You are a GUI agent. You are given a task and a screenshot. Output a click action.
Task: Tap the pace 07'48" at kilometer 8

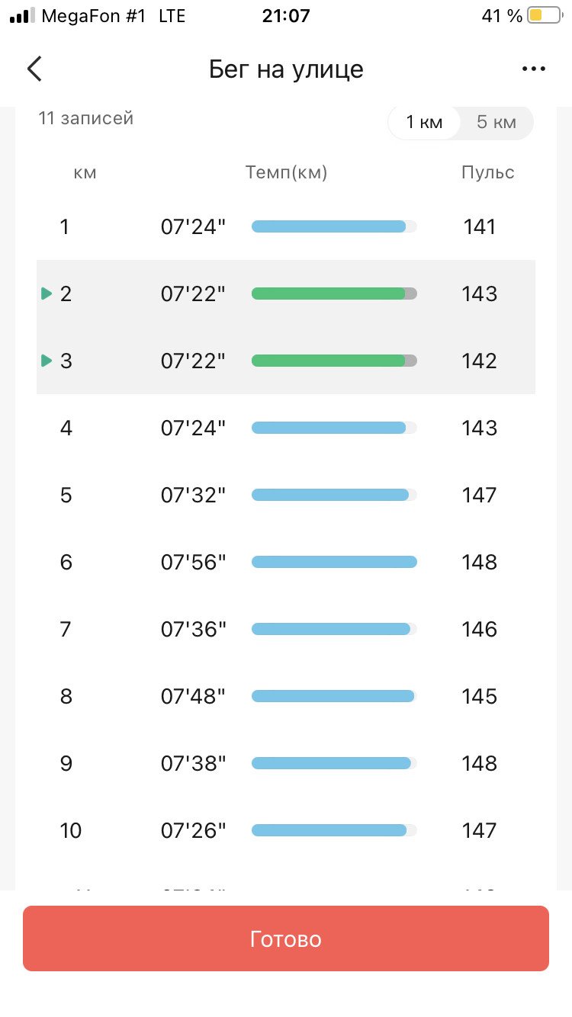tap(193, 696)
